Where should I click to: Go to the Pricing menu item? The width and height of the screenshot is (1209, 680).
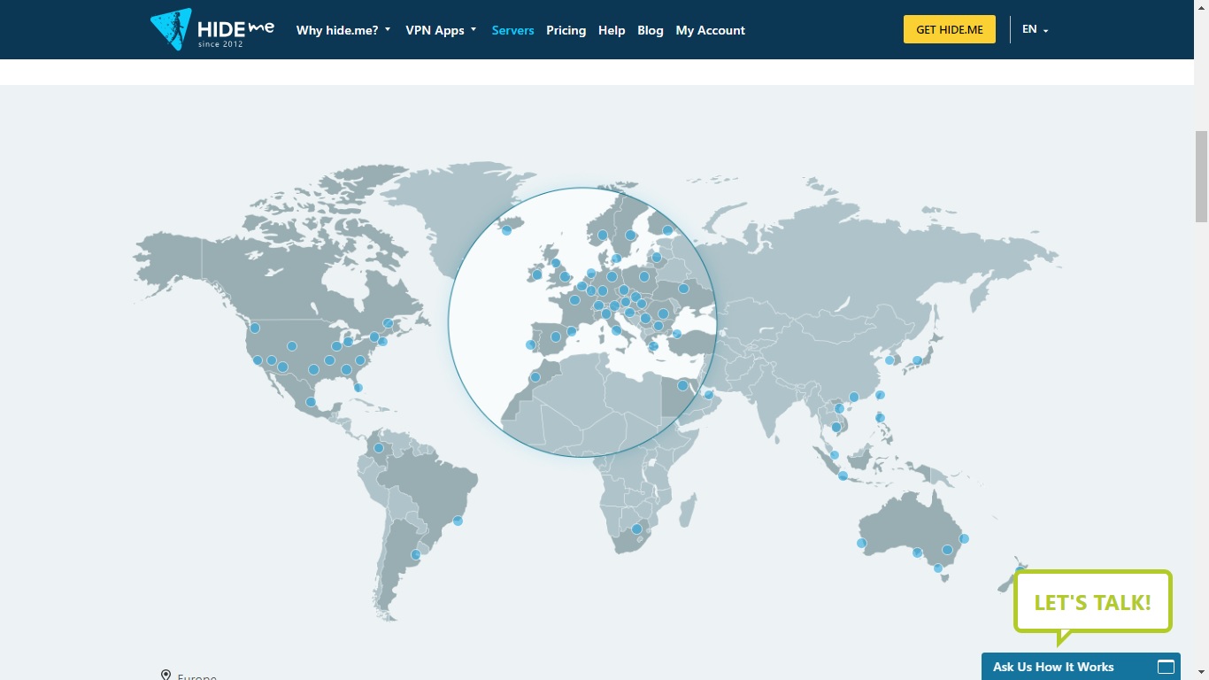566,30
